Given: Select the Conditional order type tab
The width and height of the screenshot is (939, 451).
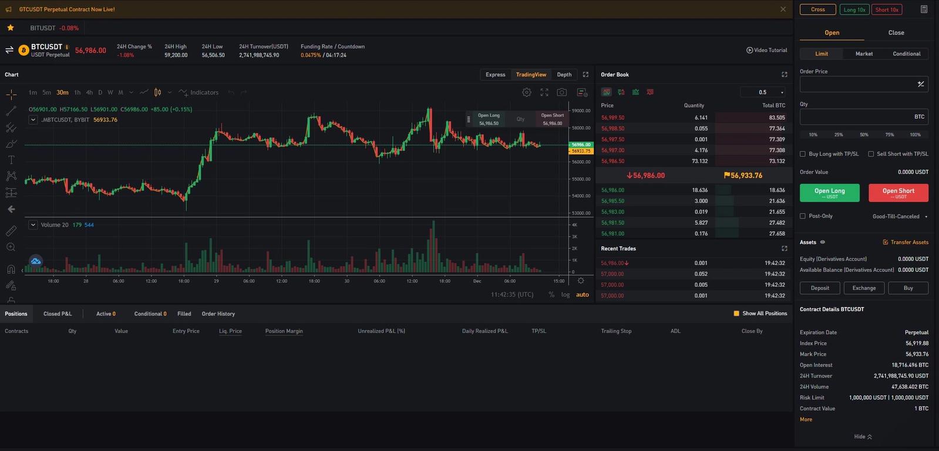Looking at the screenshot, I should (907, 53).
